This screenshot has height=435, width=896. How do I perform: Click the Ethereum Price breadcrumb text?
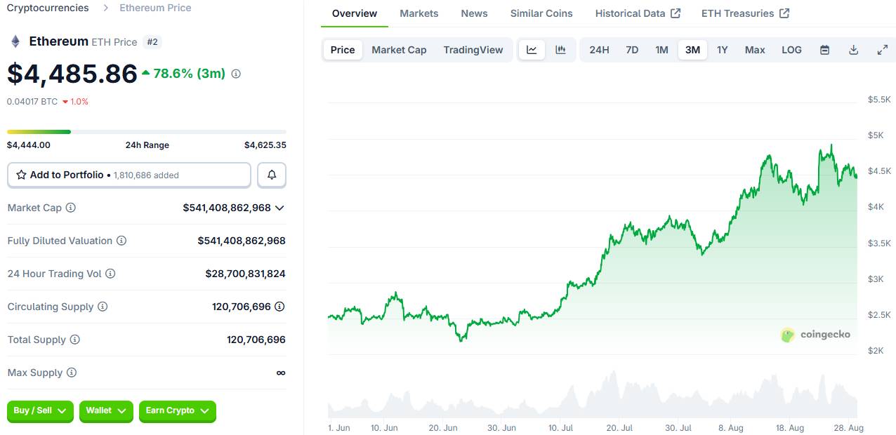(x=155, y=8)
